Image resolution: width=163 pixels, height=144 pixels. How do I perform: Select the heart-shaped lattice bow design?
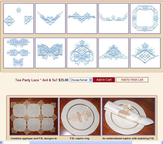[82, 53]
